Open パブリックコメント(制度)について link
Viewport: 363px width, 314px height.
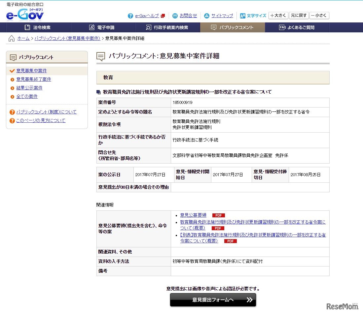[46, 112]
